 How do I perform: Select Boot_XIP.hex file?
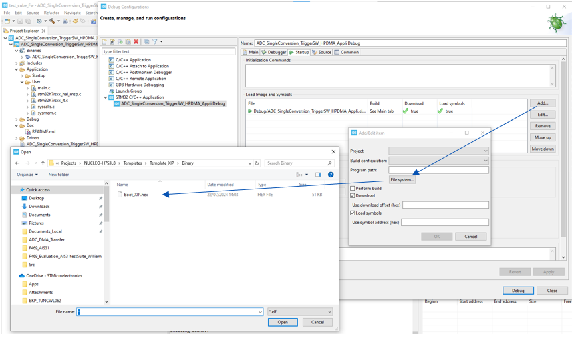tap(136, 195)
